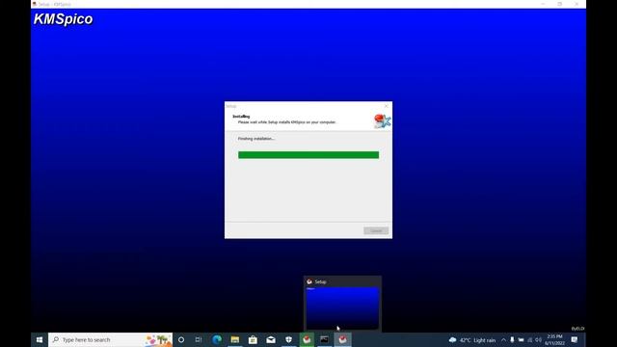Open the notification Action Center
The height and width of the screenshot is (347, 617).
575,339
